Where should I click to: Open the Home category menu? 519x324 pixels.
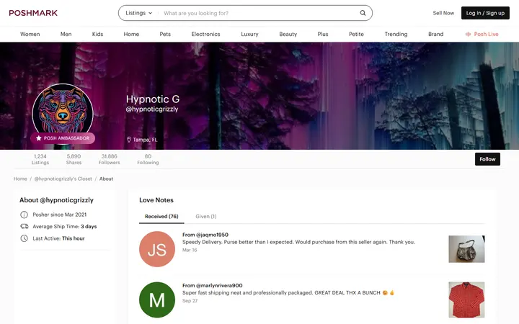tap(131, 34)
